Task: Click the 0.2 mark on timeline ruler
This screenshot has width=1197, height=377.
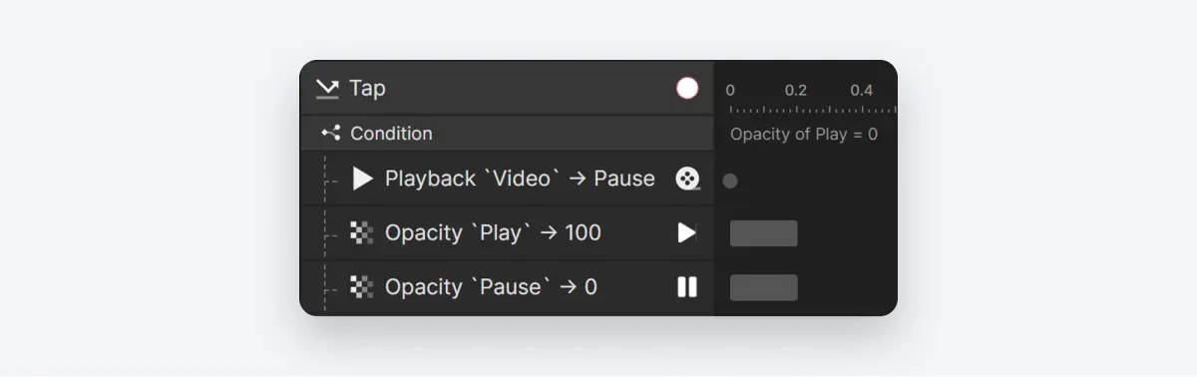Action: pos(796,90)
